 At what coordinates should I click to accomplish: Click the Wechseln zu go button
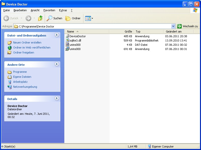coord(187,26)
